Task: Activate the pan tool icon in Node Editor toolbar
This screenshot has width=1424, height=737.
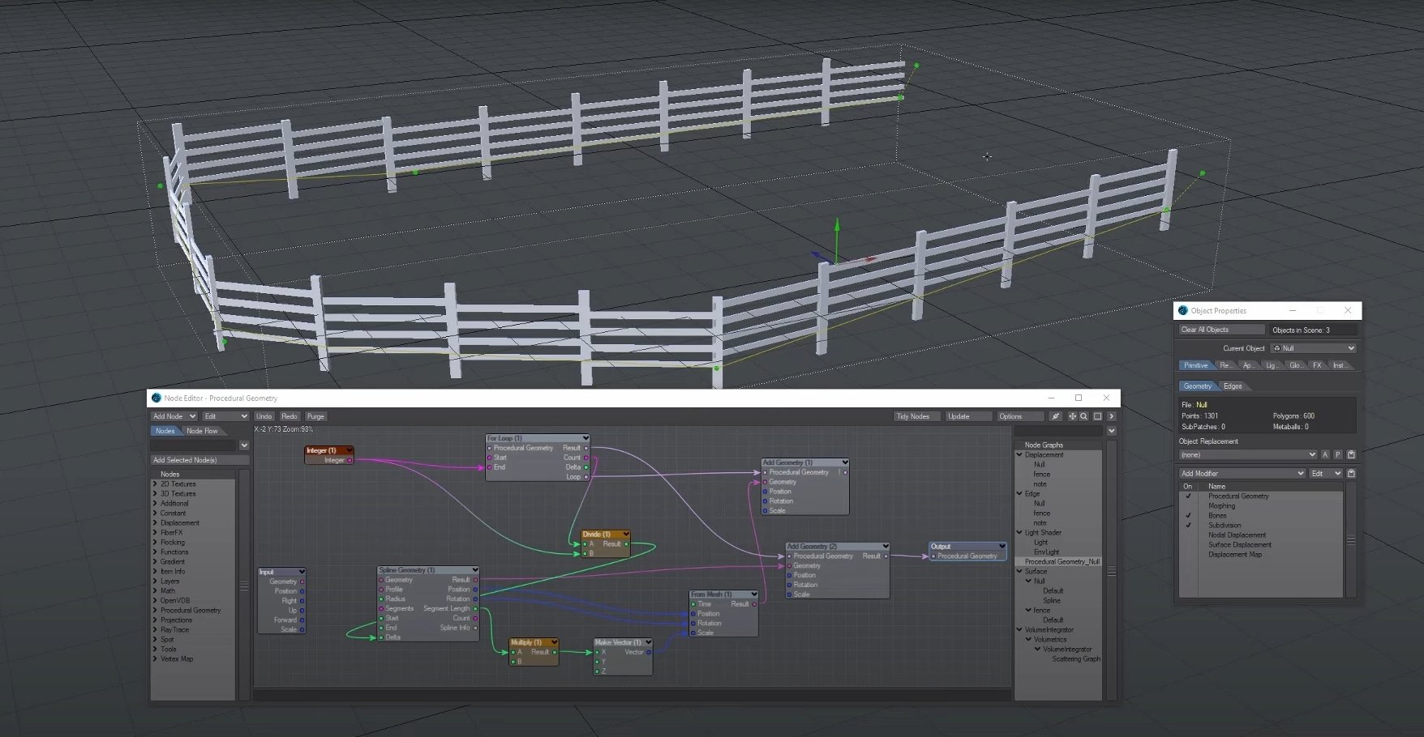Action: pos(1073,416)
